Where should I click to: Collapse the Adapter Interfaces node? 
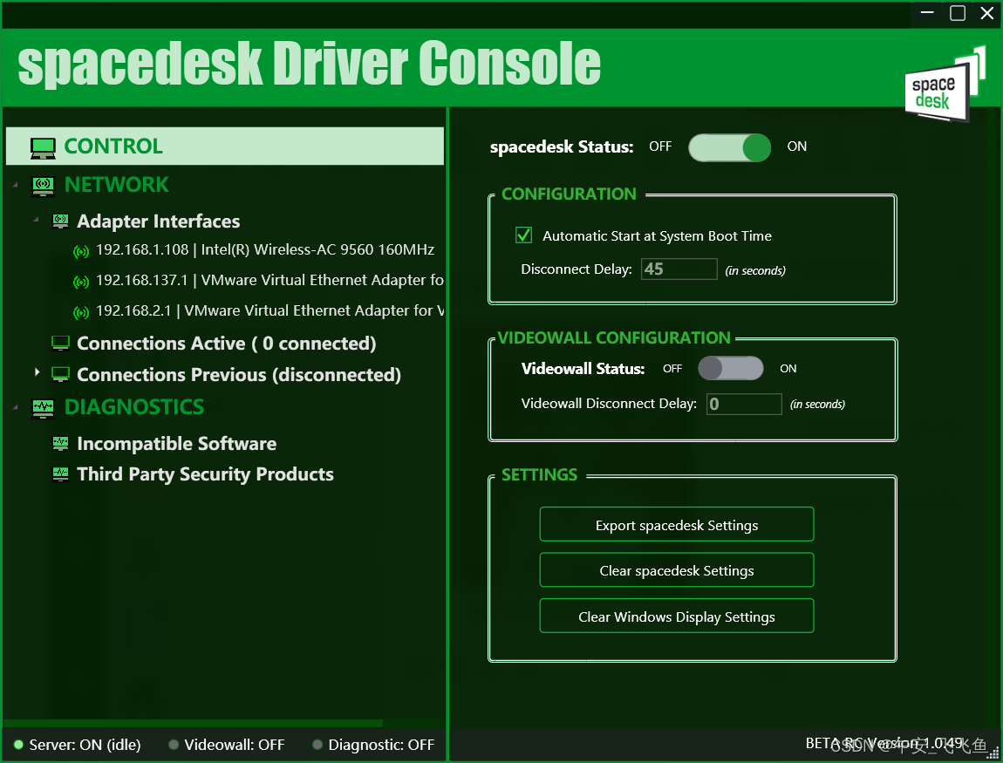coord(37,220)
